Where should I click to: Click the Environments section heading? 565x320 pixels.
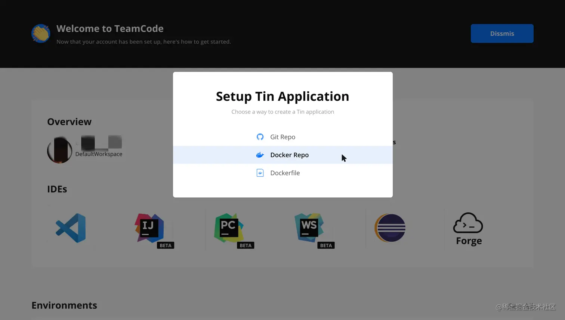(x=64, y=305)
